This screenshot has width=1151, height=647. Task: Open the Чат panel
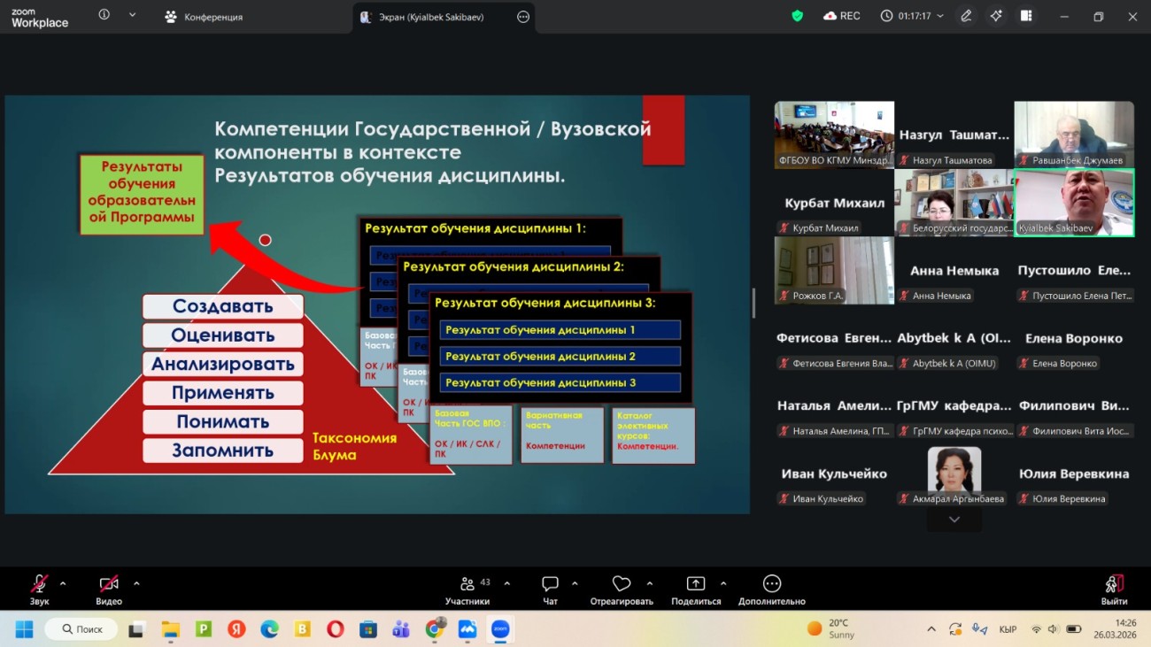(549, 584)
